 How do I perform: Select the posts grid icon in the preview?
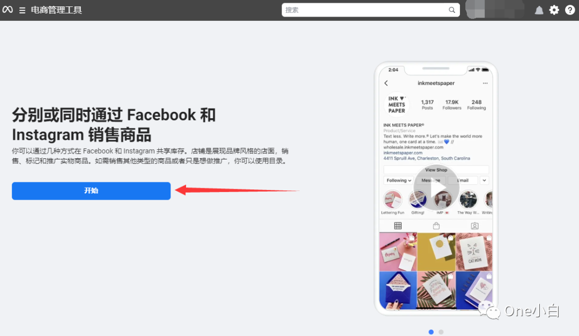398,226
